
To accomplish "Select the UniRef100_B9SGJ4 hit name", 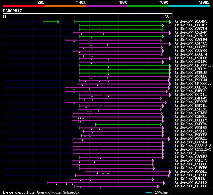I will point(191,80).
